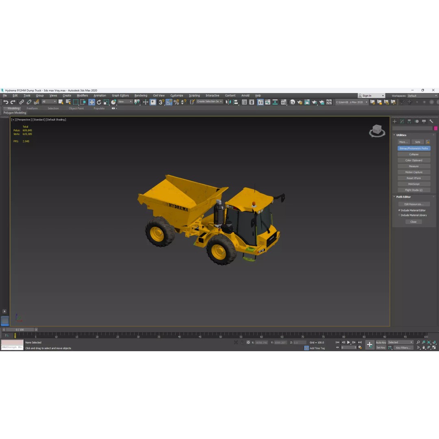
Task: Open the selection filter All dropdown
Action: [49, 102]
